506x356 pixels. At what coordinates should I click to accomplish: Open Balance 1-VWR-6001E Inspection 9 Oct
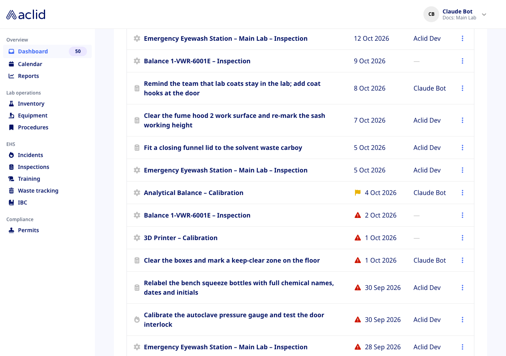coord(197,61)
